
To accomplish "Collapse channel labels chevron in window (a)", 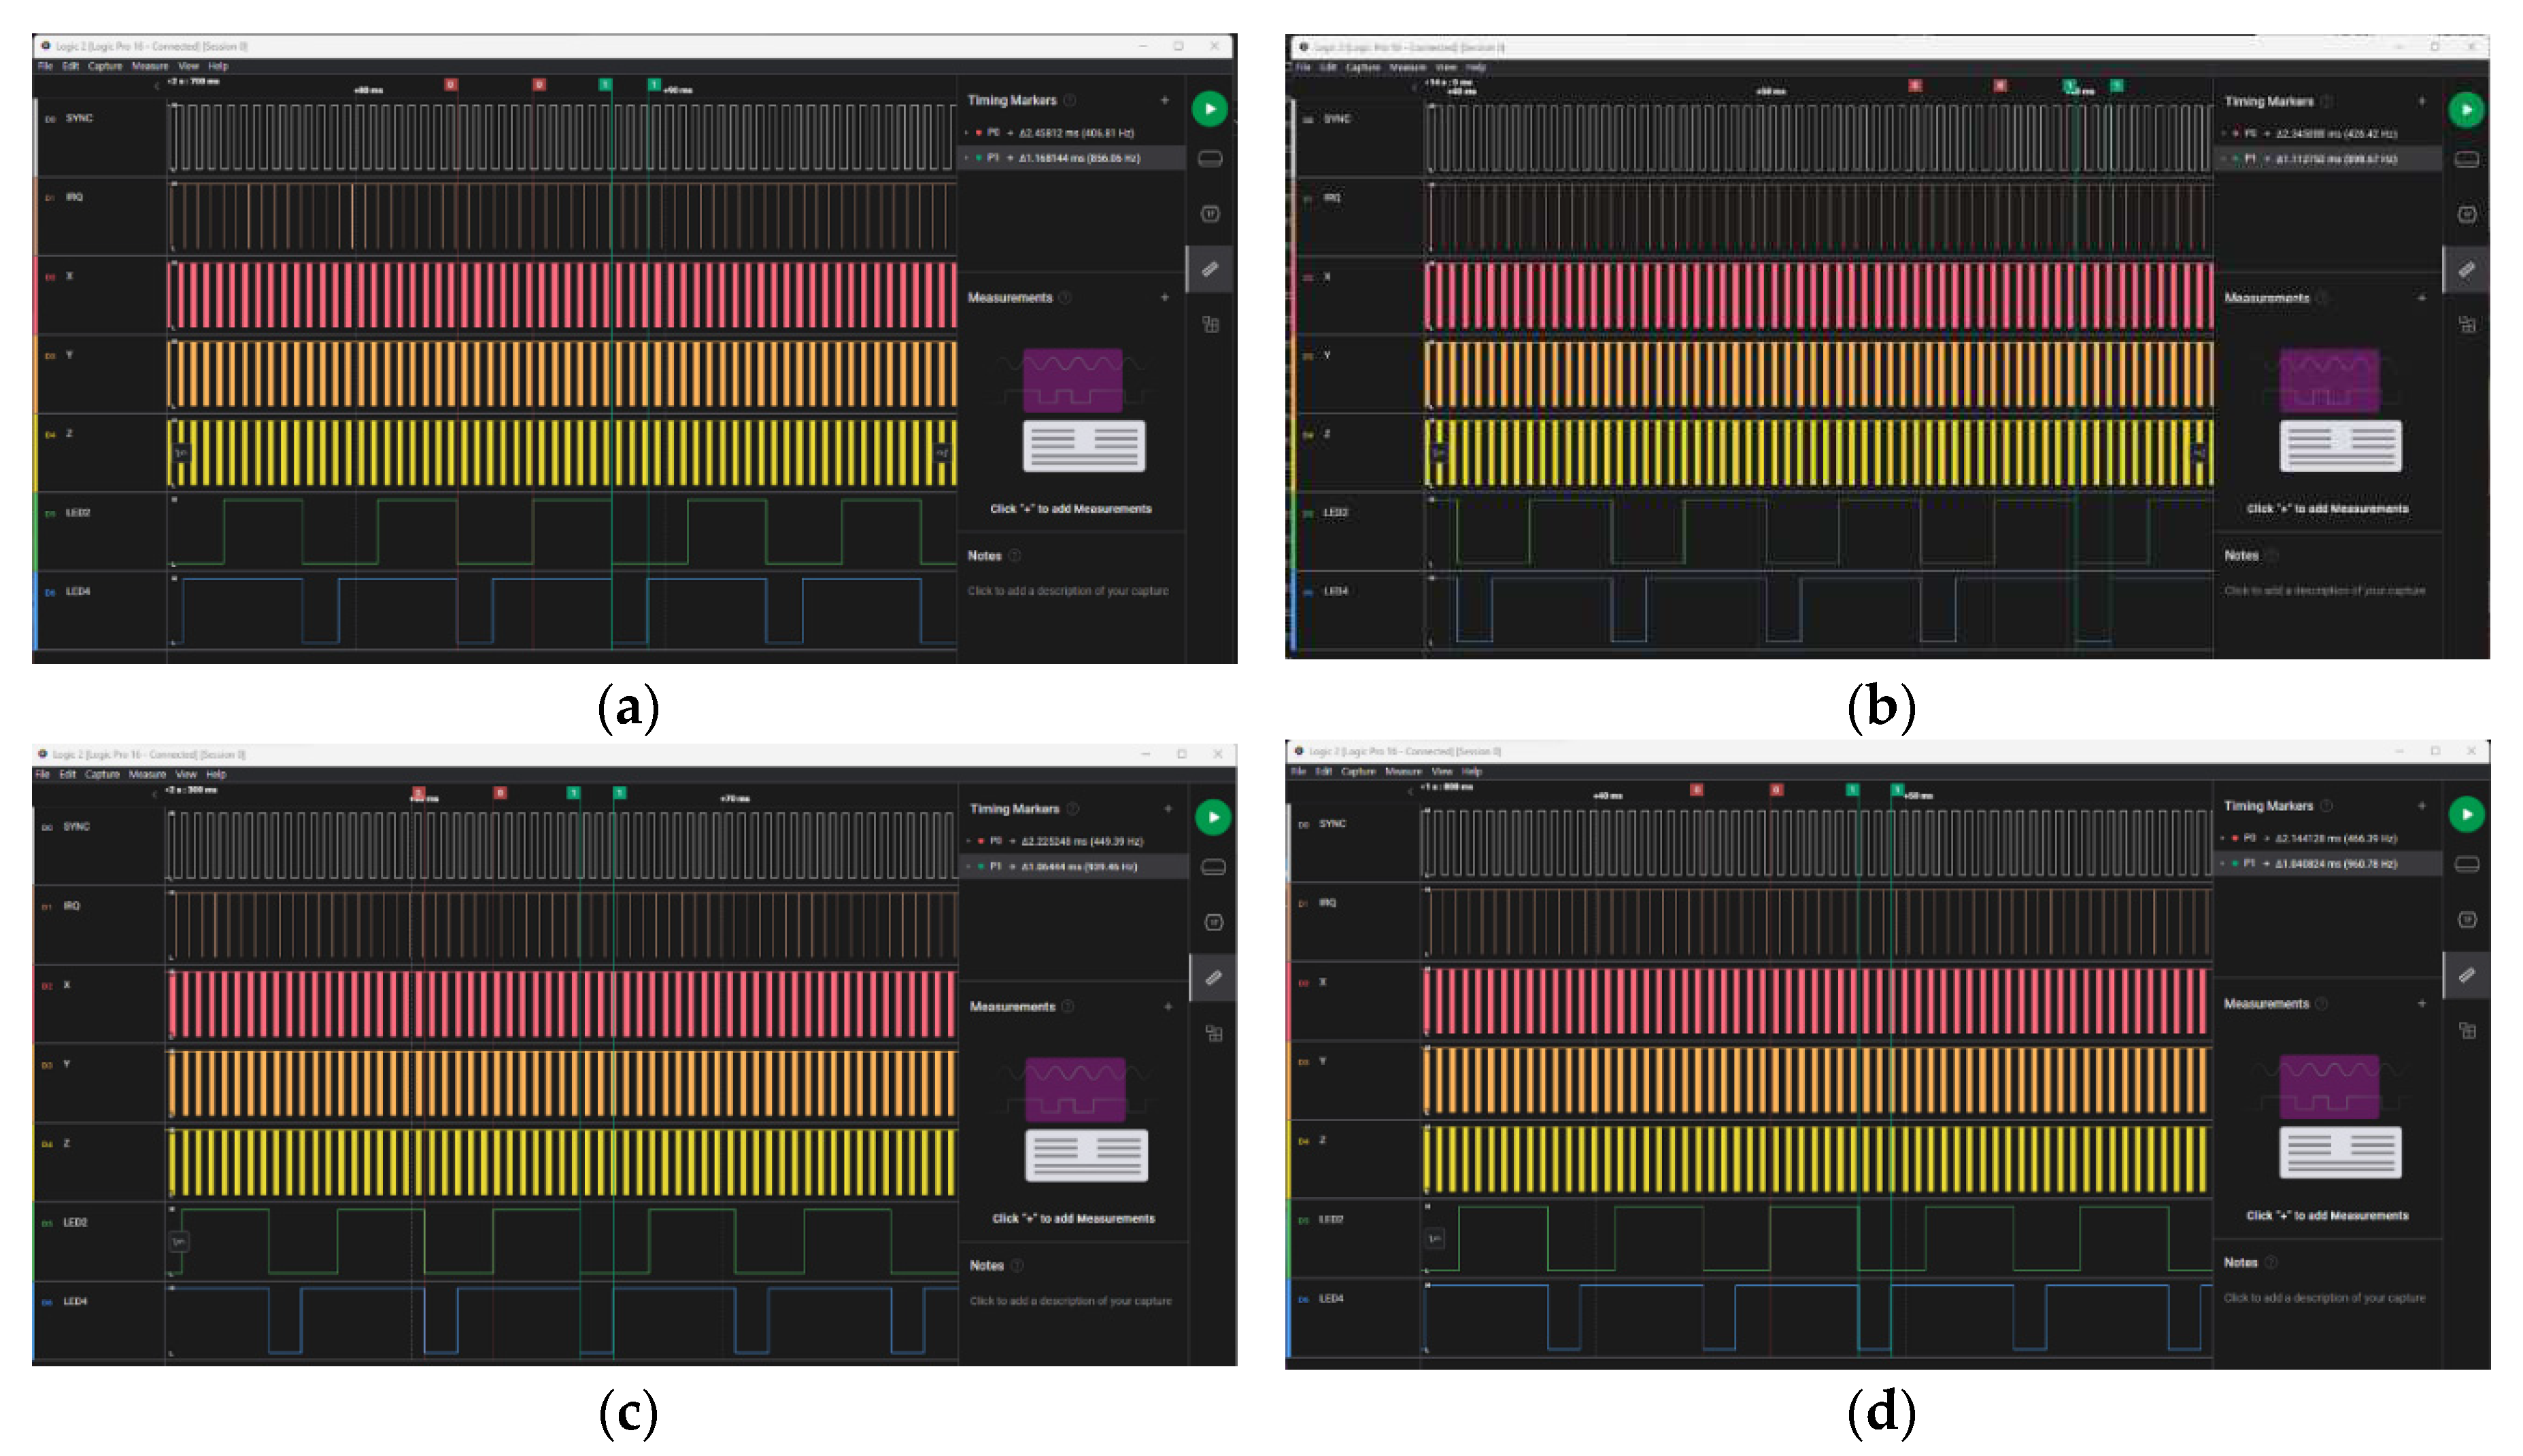I will pos(156,87).
